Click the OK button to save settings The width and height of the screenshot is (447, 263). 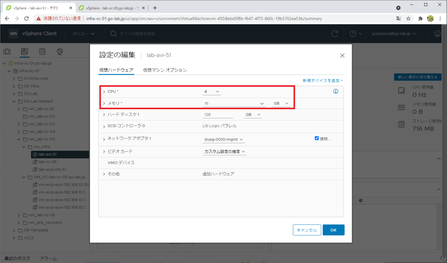333,230
